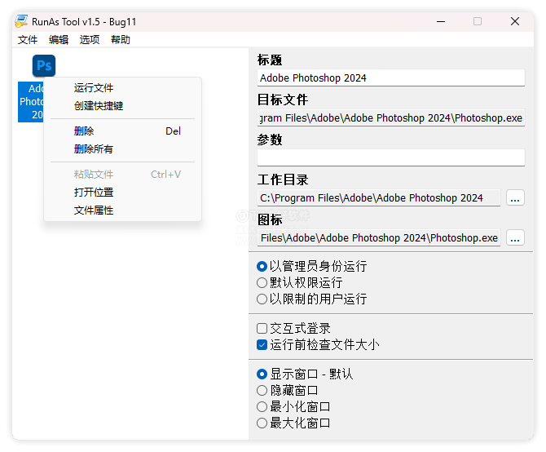
Task: Browse for icon file with the ... button
Action: coord(515,238)
